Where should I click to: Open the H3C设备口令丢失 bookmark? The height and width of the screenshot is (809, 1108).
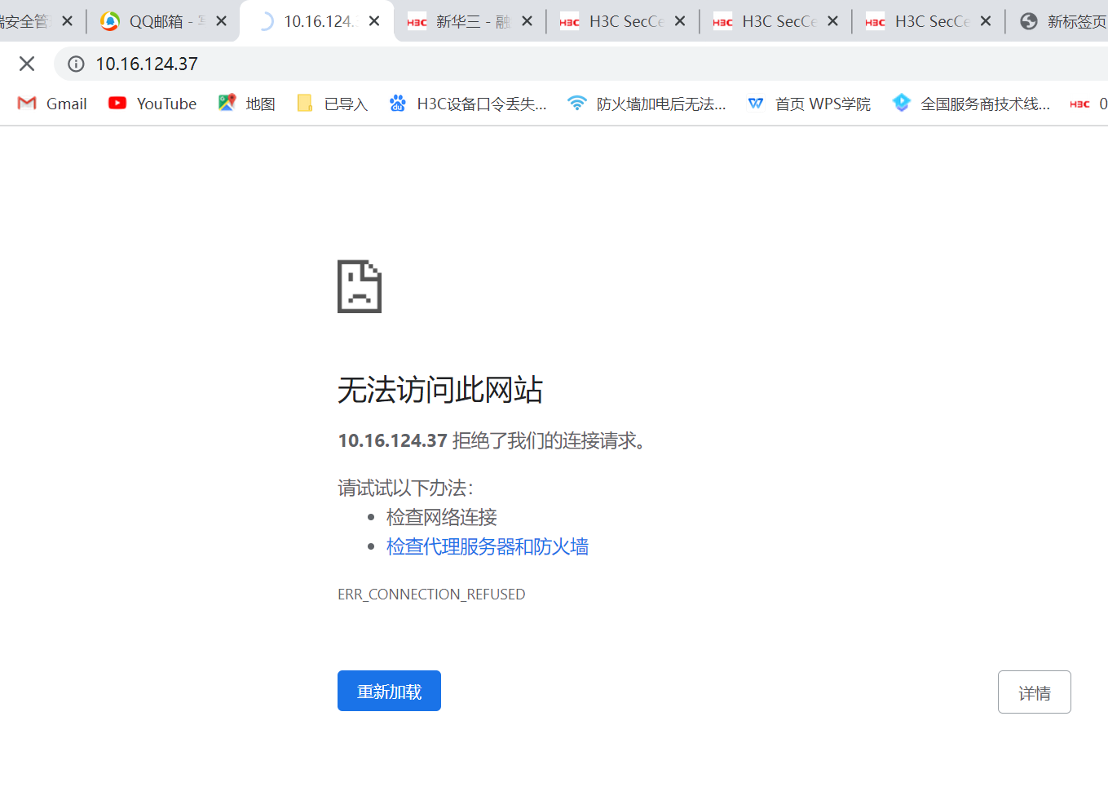(468, 104)
